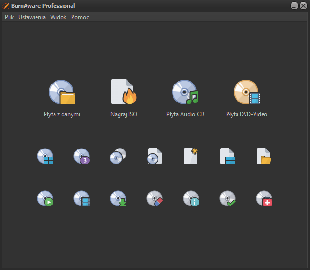Open the Płyta z danymi disc icon
The height and width of the screenshot is (270, 310).
pyautogui.click(x=62, y=92)
